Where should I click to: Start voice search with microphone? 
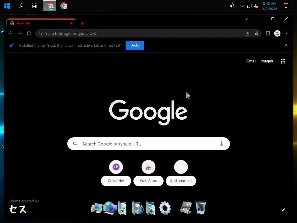tap(221, 144)
